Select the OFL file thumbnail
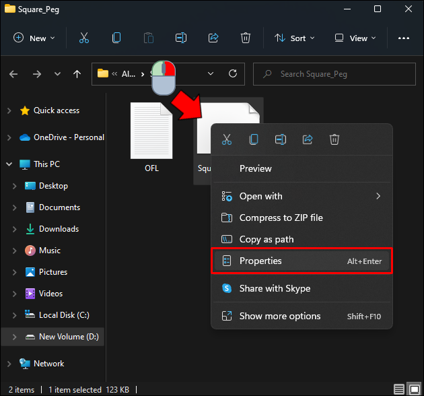 click(151, 131)
